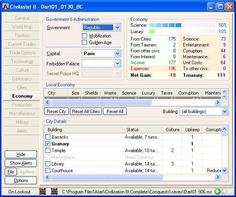The width and height of the screenshot is (236, 197).
Task: Click the Net Gain value -19
Action: click(x=172, y=75)
